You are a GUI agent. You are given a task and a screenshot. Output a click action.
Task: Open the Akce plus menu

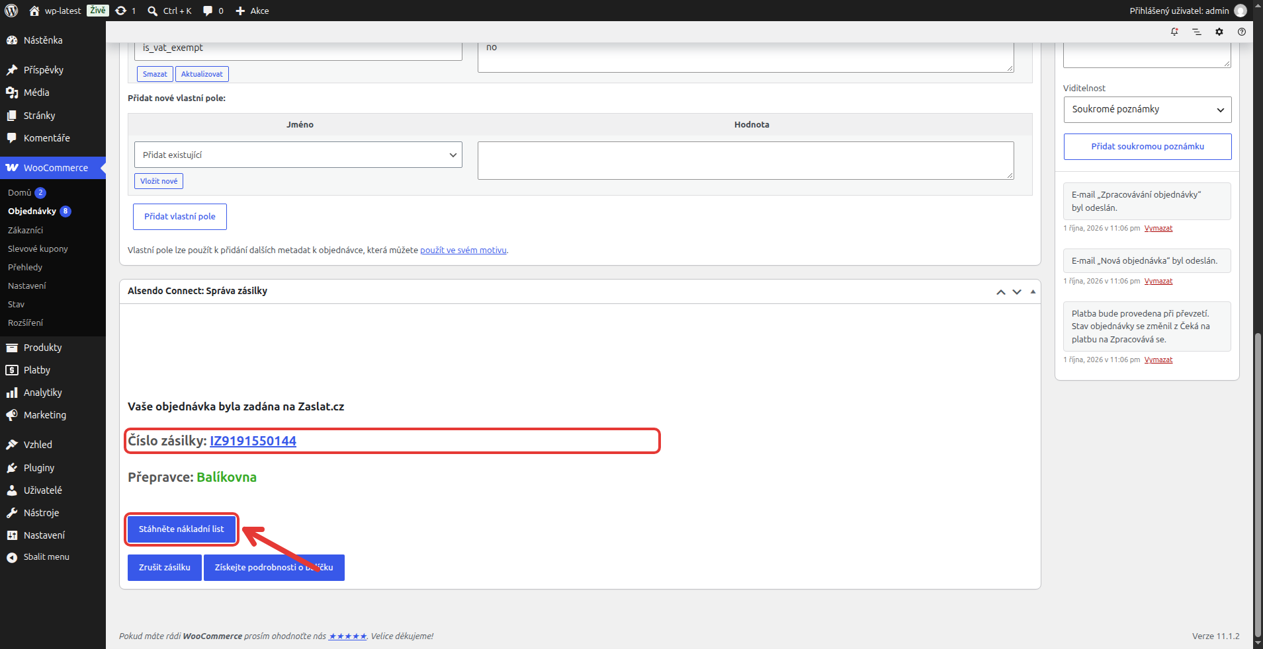coord(240,11)
